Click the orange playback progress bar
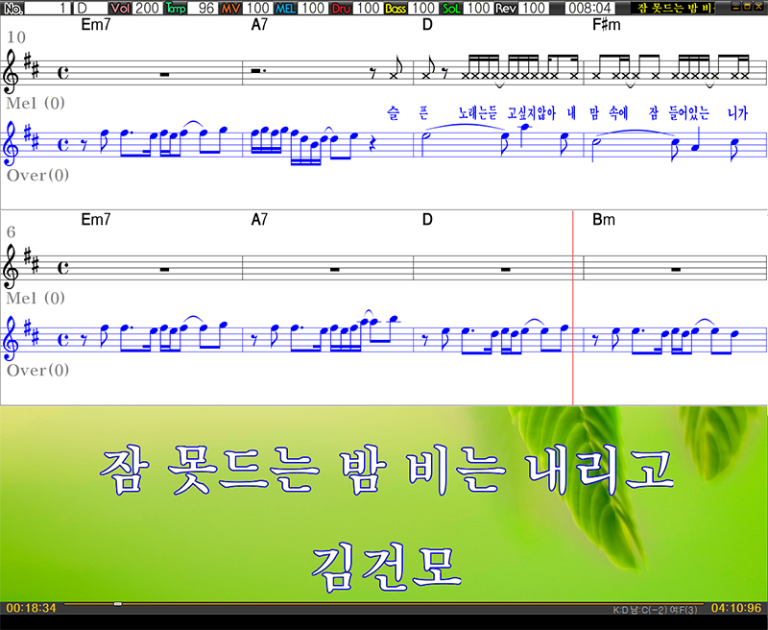The height and width of the screenshot is (630, 768). coord(384,603)
